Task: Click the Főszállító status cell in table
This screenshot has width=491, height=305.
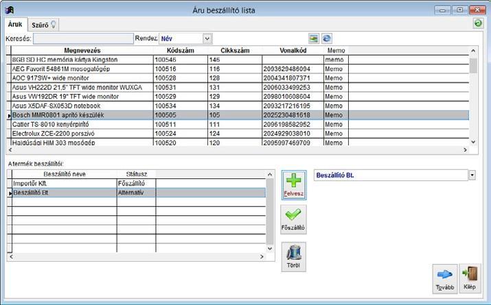Action: [136, 184]
